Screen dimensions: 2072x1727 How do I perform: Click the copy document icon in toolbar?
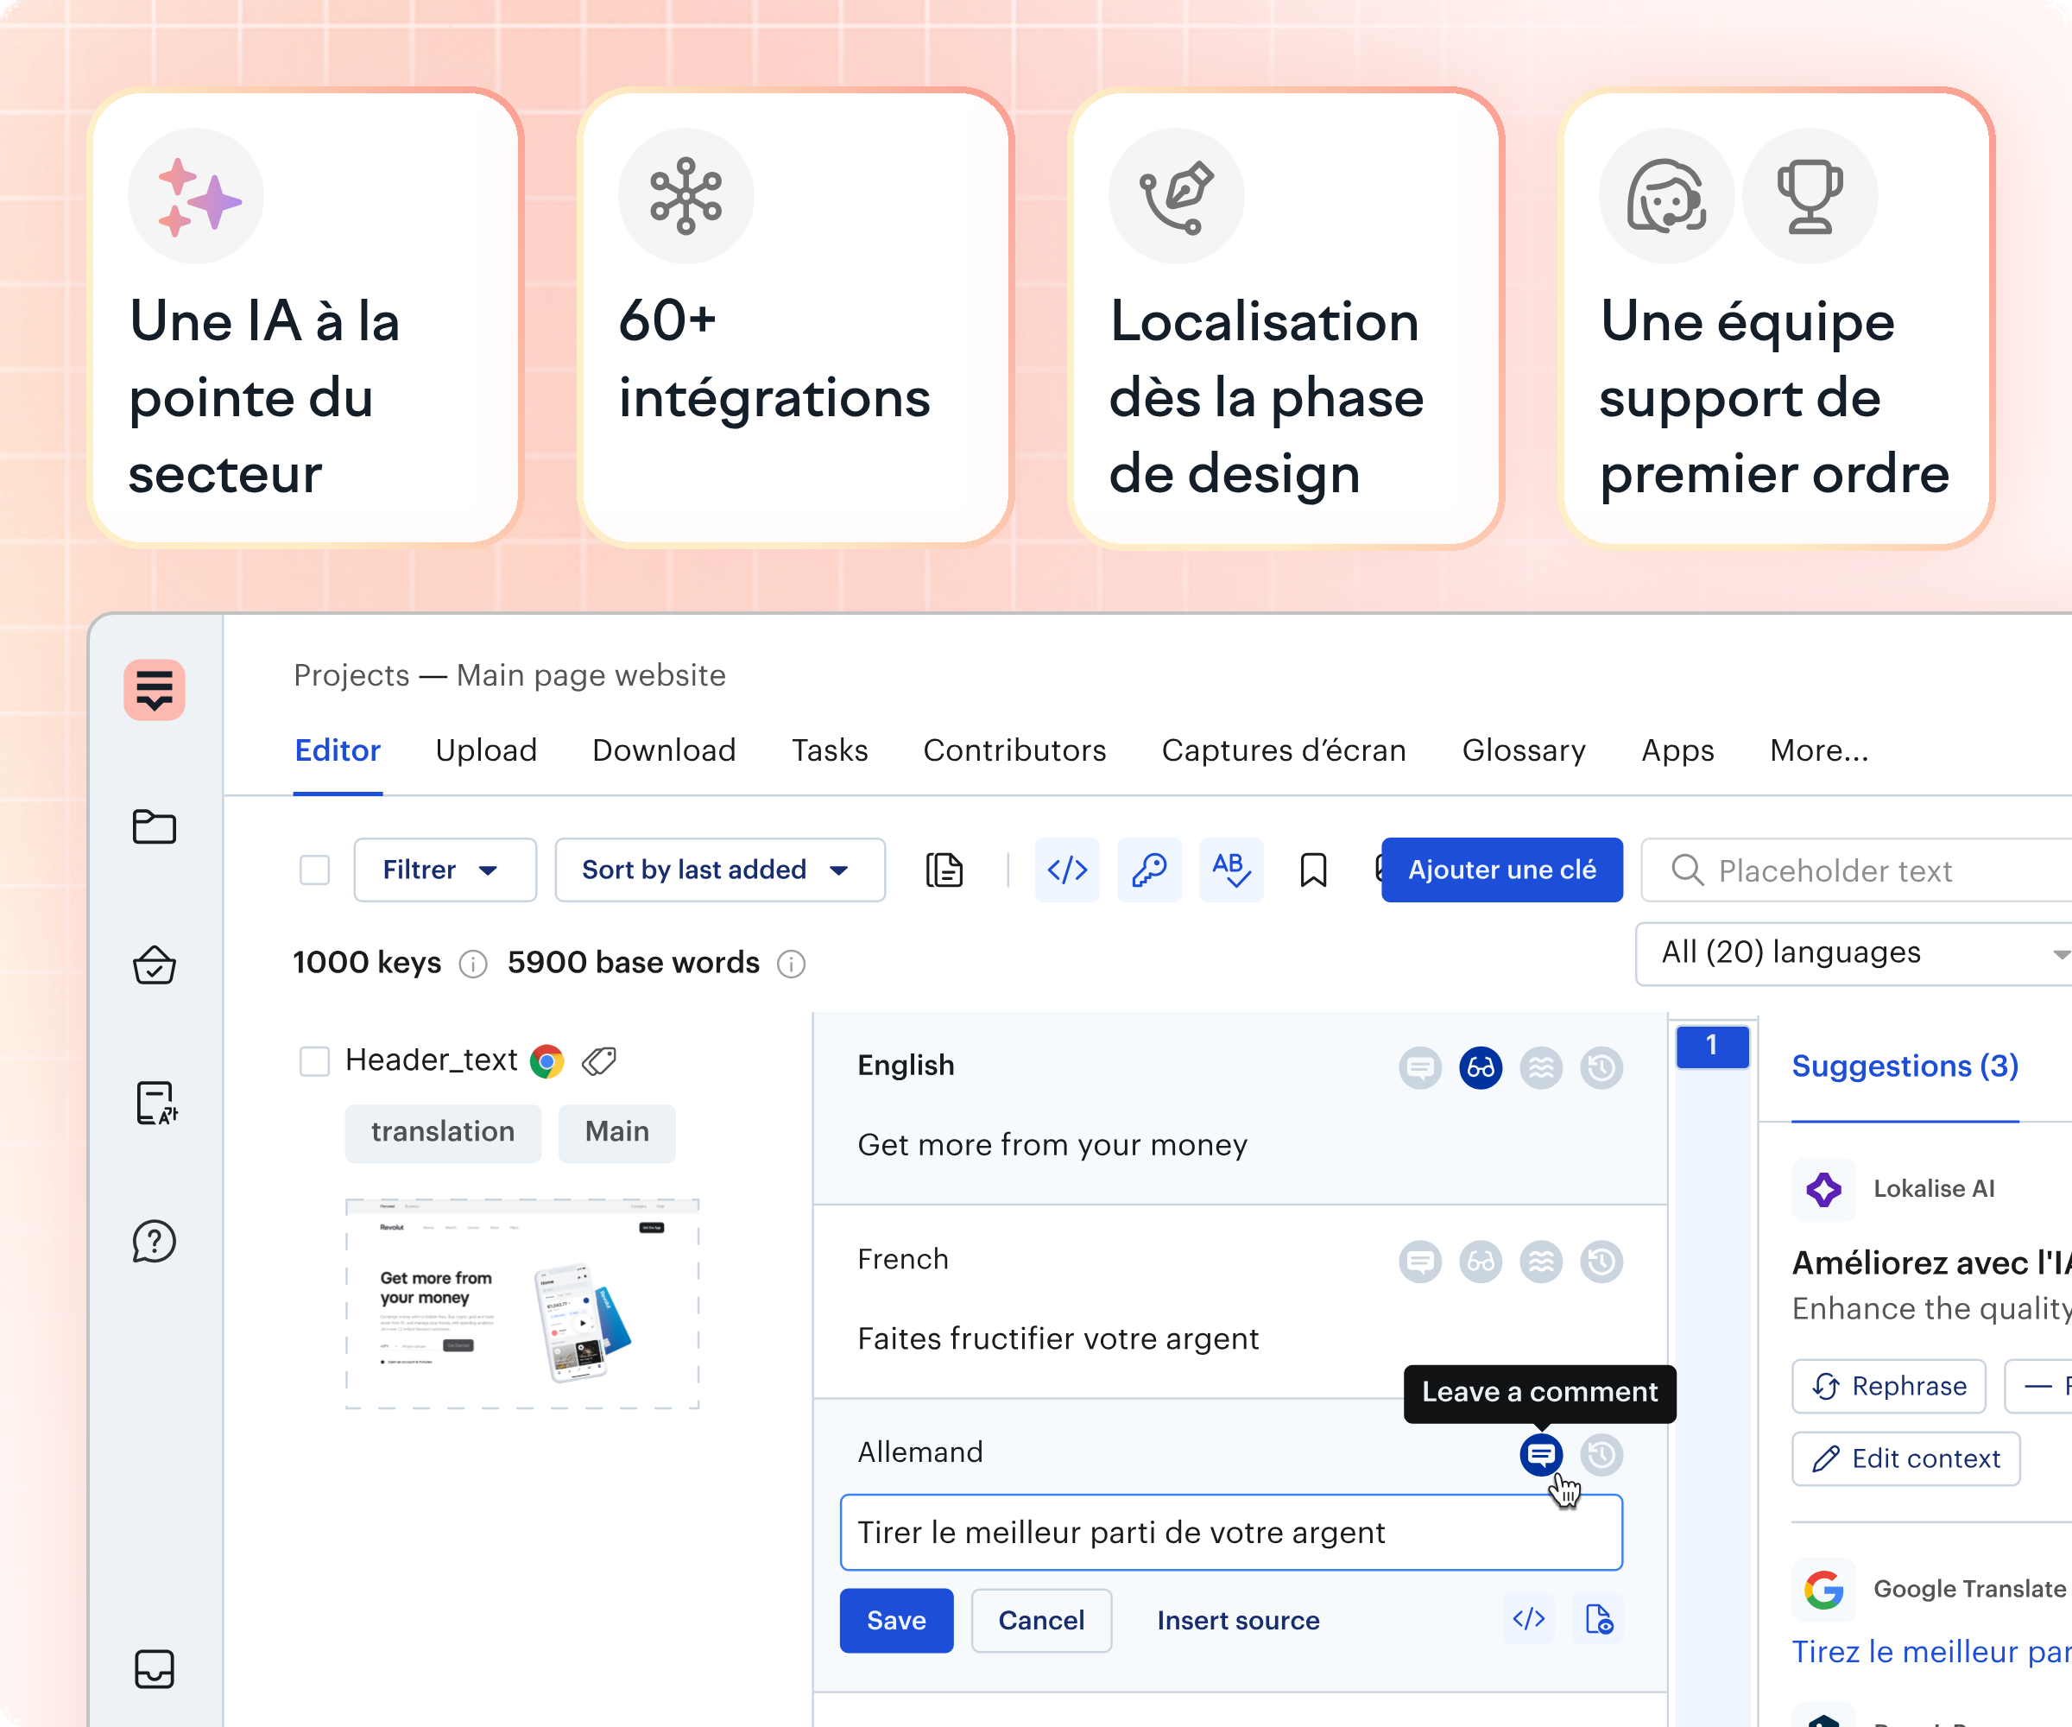pos(944,870)
